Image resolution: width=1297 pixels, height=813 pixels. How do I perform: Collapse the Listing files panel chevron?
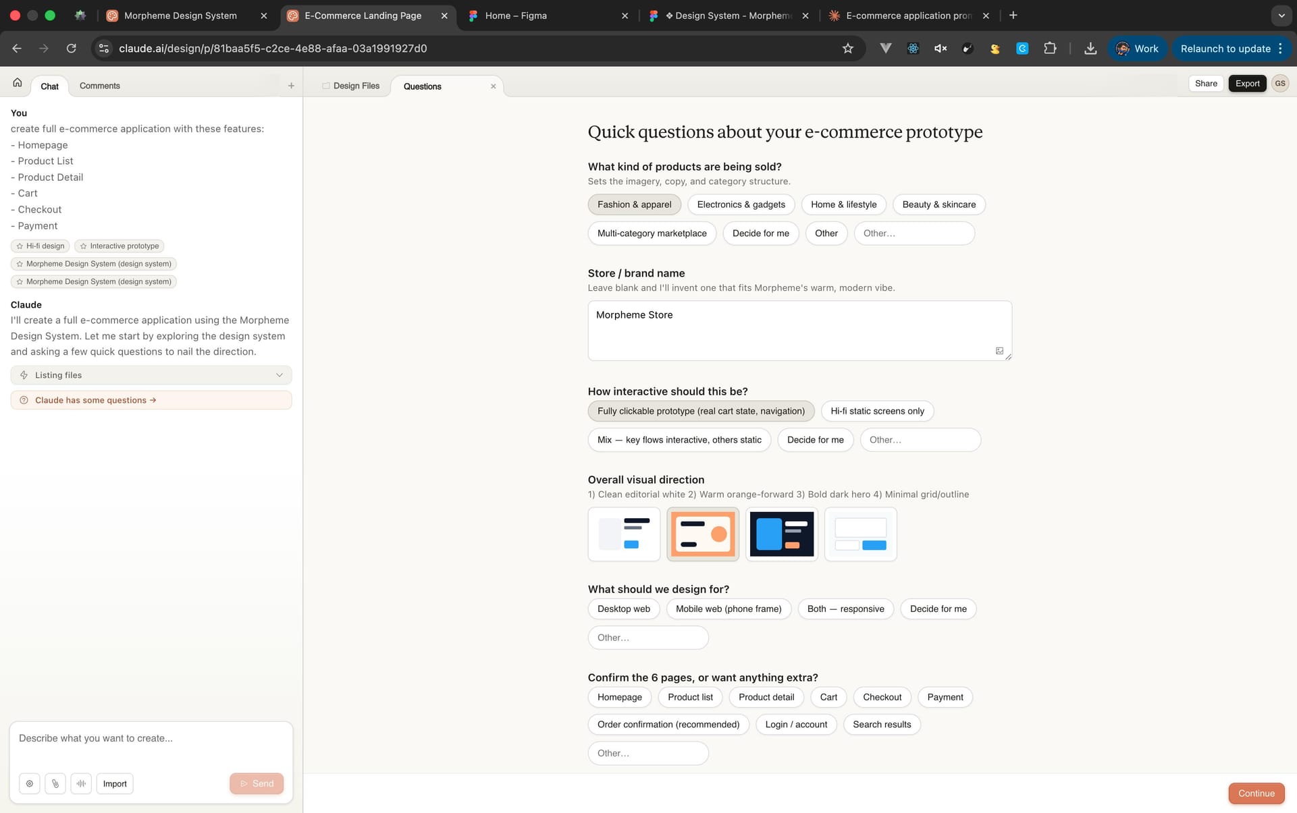(280, 374)
